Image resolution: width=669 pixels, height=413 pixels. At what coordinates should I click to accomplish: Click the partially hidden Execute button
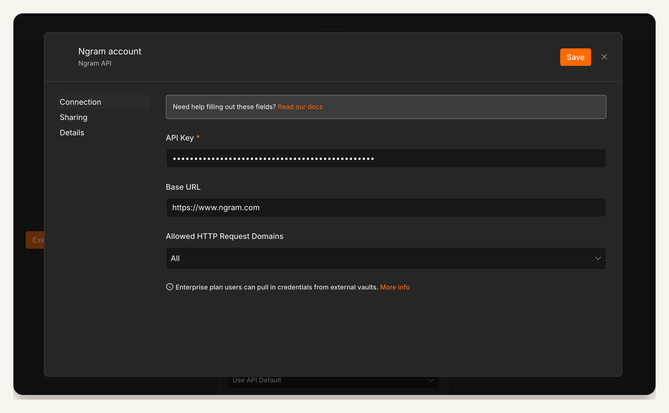[x=35, y=240]
